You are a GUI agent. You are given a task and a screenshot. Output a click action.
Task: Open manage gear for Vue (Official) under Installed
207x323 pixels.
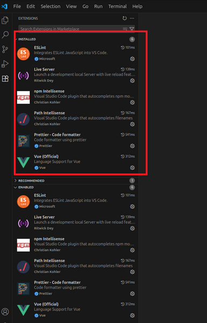(x=132, y=168)
